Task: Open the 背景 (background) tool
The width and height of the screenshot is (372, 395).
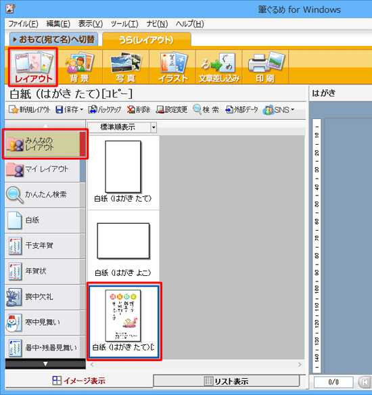Action: click(79, 67)
